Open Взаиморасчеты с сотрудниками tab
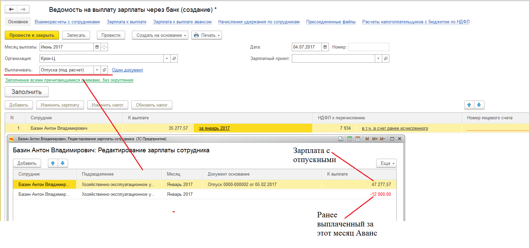 click(x=67, y=22)
